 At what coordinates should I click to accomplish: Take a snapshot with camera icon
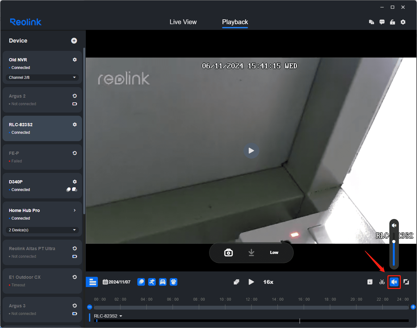click(229, 253)
